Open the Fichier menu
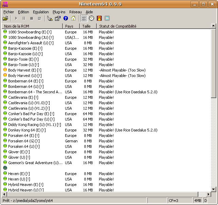Image resolution: width=218 pixels, height=205 pixels. [8, 12]
